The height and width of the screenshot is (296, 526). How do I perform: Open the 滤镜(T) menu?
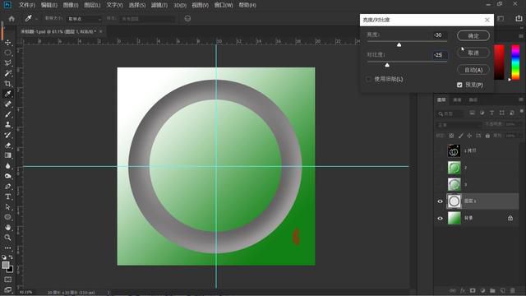[x=159, y=5]
